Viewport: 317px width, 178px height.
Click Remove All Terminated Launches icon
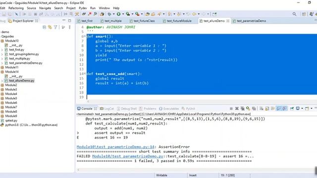(x=242, y=109)
